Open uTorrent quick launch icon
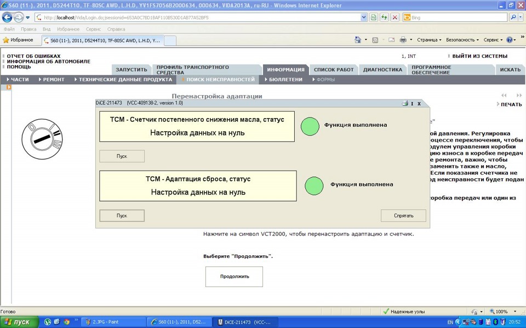The image size is (526, 328). tap(48, 322)
